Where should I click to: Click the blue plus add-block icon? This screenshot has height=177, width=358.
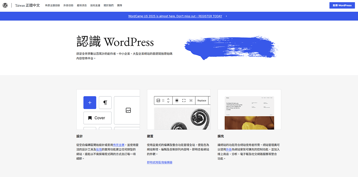click(90, 103)
